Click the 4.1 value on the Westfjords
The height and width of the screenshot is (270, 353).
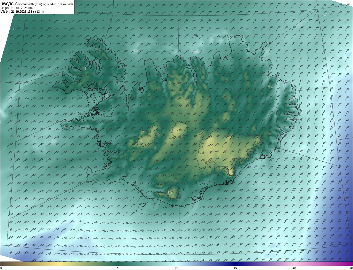tap(84, 68)
